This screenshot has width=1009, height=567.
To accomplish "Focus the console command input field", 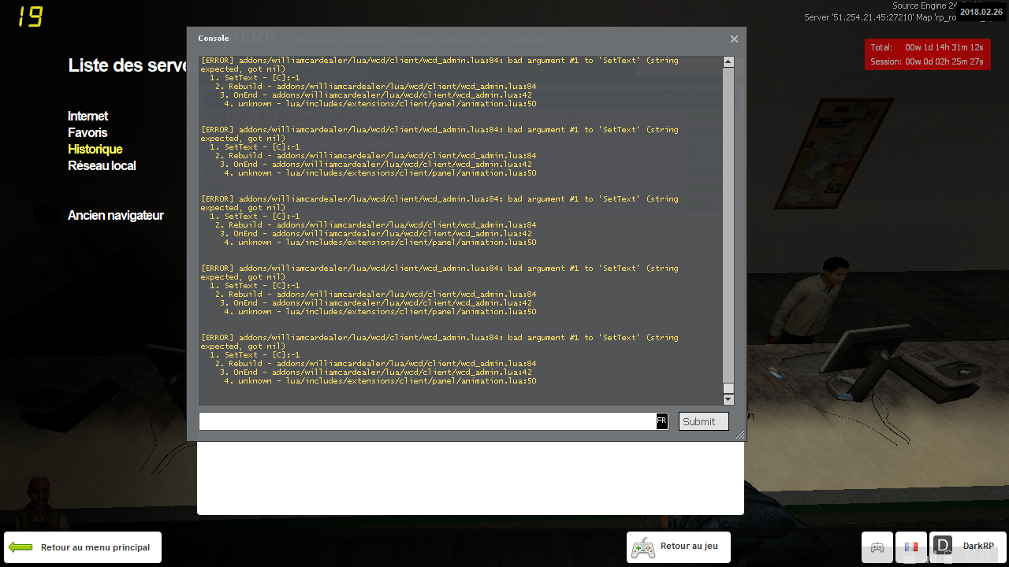I will click(x=427, y=421).
